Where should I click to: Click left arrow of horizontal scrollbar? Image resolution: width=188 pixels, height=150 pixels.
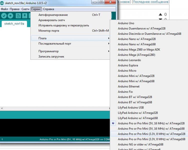(x=2, y=108)
